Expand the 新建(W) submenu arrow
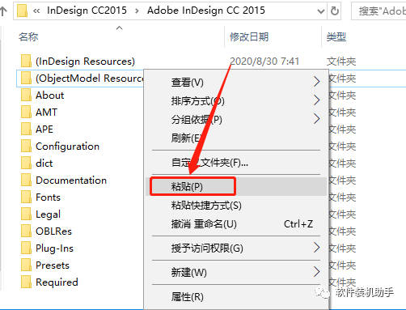 pyautogui.click(x=317, y=272)
